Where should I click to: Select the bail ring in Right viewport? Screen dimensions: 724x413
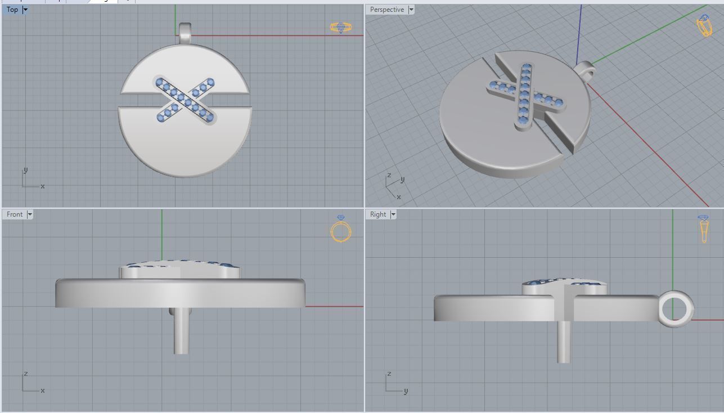(676, 309)
